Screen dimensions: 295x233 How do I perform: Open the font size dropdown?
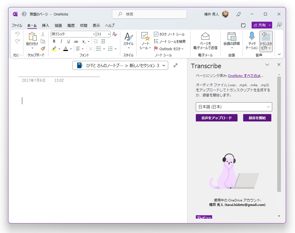coord(109,34)
